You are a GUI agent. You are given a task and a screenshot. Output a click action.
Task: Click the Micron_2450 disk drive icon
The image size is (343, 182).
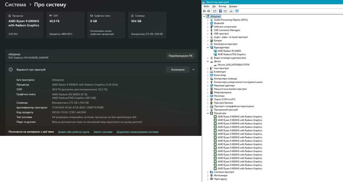215,65
